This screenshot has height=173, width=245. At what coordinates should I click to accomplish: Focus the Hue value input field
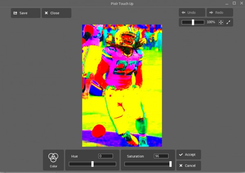106,156
